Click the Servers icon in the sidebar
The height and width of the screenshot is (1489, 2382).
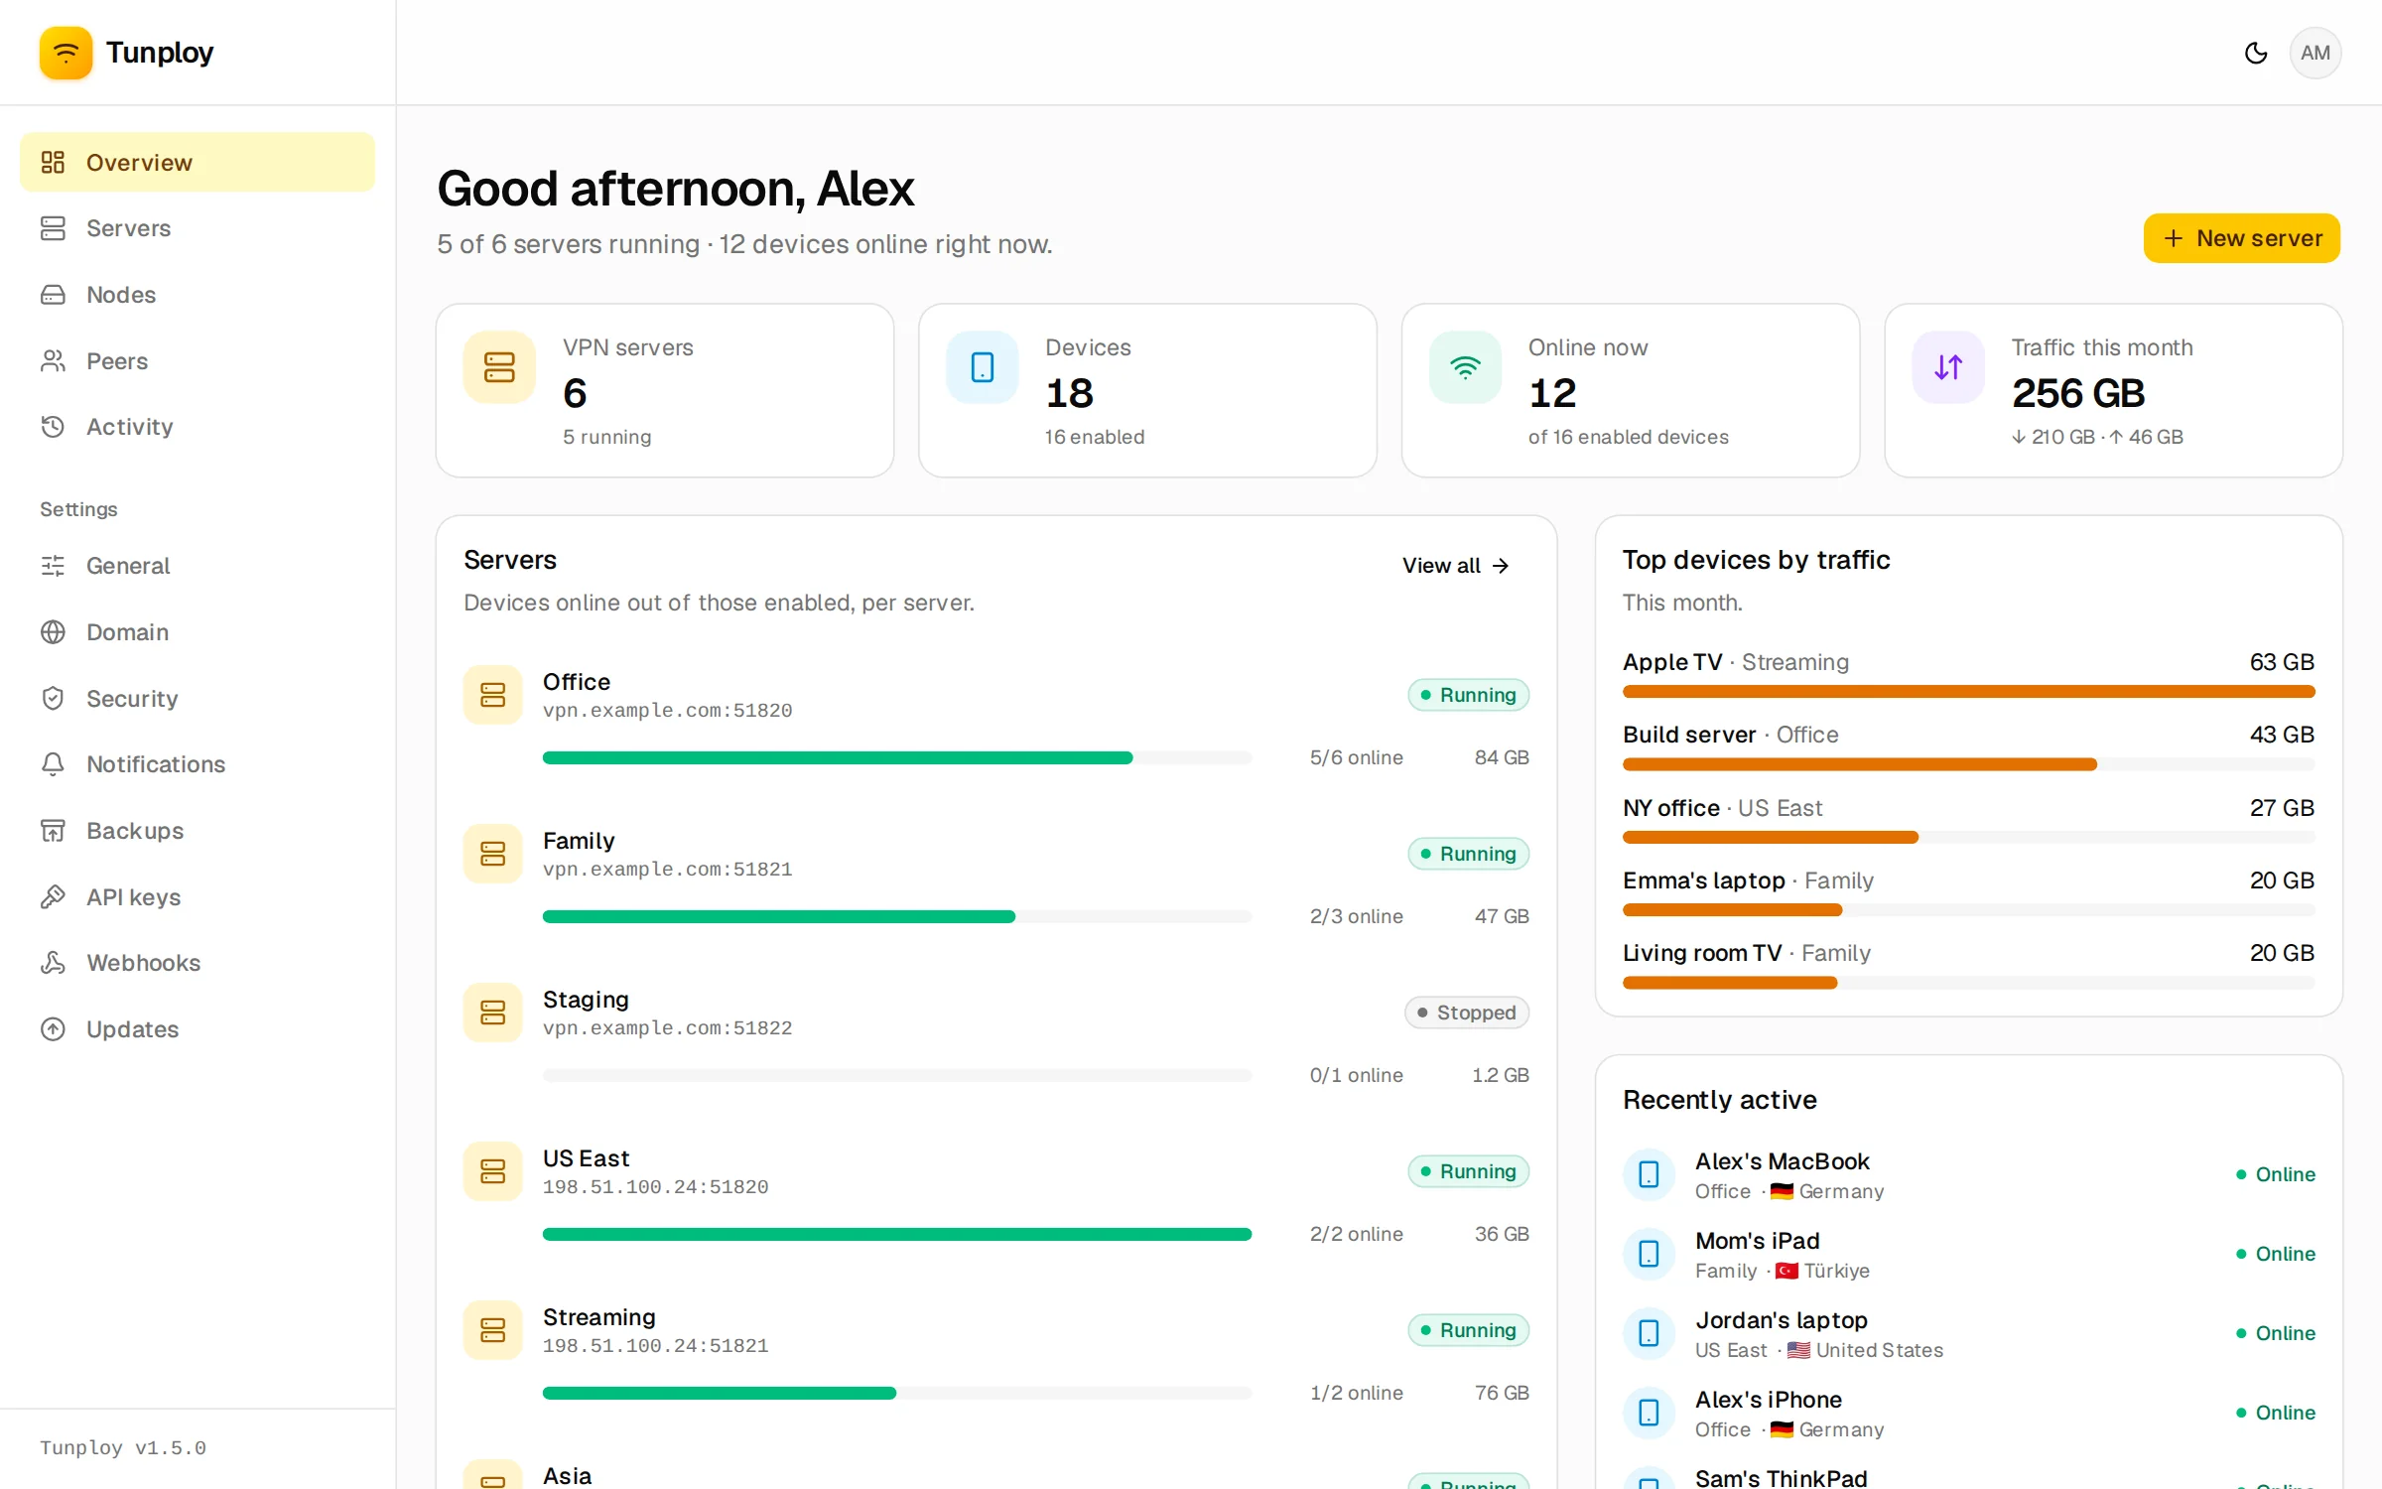click(x=53, y=228)
